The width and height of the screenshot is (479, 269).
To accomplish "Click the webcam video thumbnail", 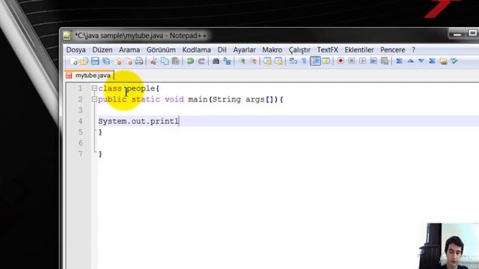I will pyautogui.click(x=449, y=246).
